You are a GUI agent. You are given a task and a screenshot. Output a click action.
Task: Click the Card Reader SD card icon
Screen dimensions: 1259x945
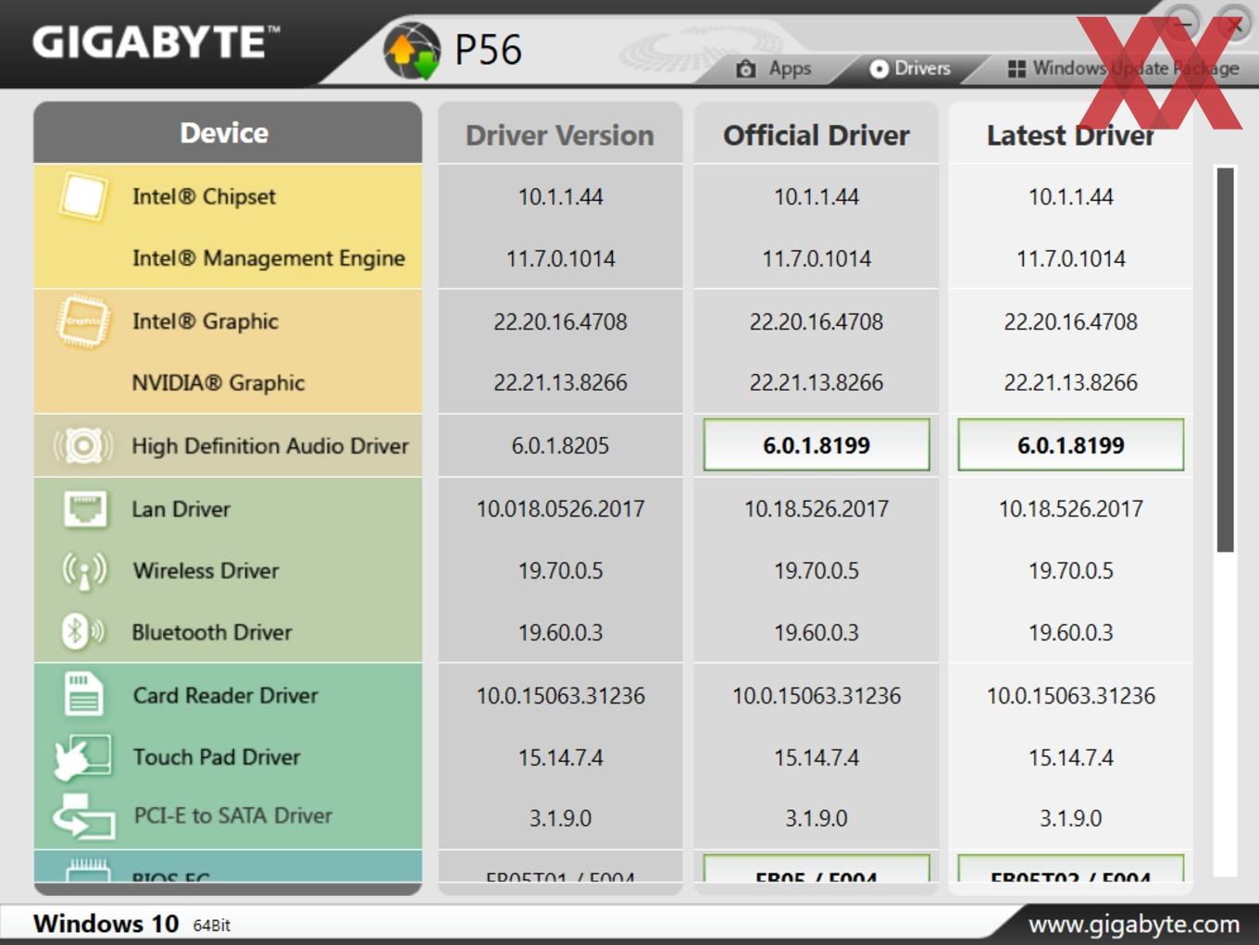tap(83, 694)
